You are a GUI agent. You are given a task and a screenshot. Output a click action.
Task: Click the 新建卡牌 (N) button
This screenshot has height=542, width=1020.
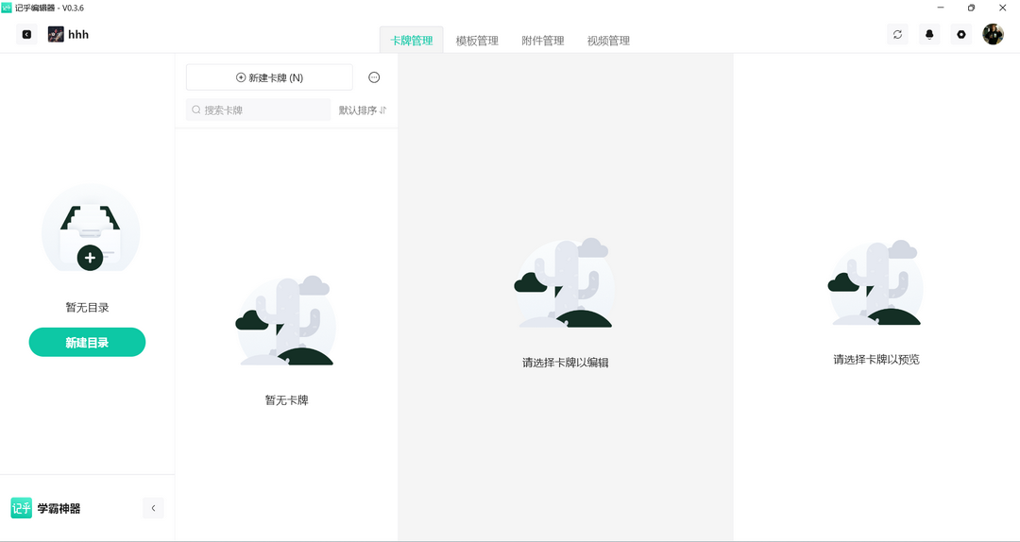[x=269, y=77]
